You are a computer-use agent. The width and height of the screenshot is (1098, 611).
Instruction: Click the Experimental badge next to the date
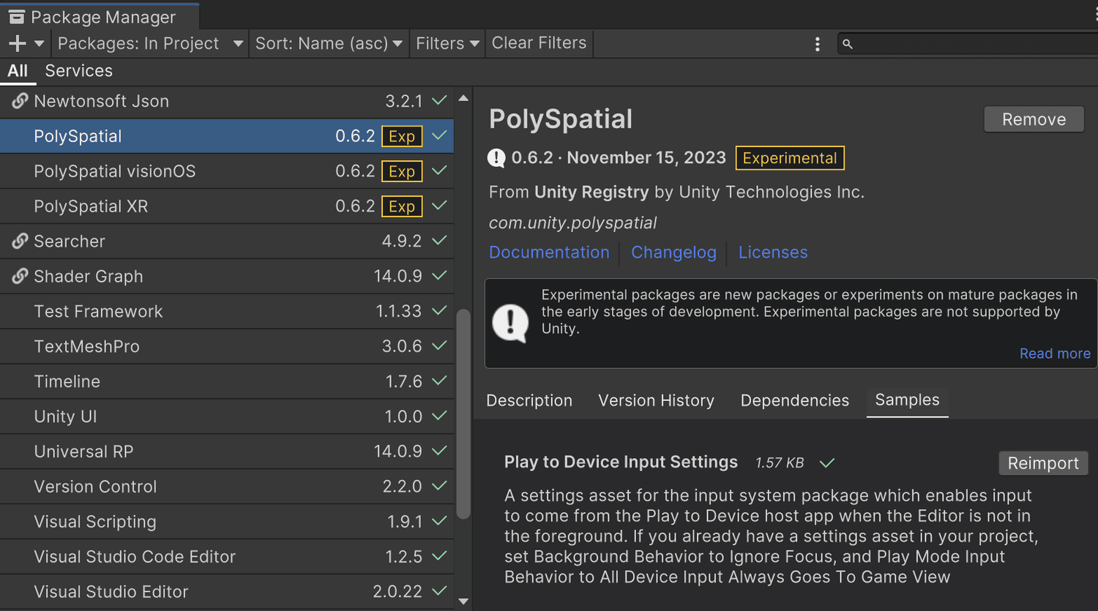[789, 157]
